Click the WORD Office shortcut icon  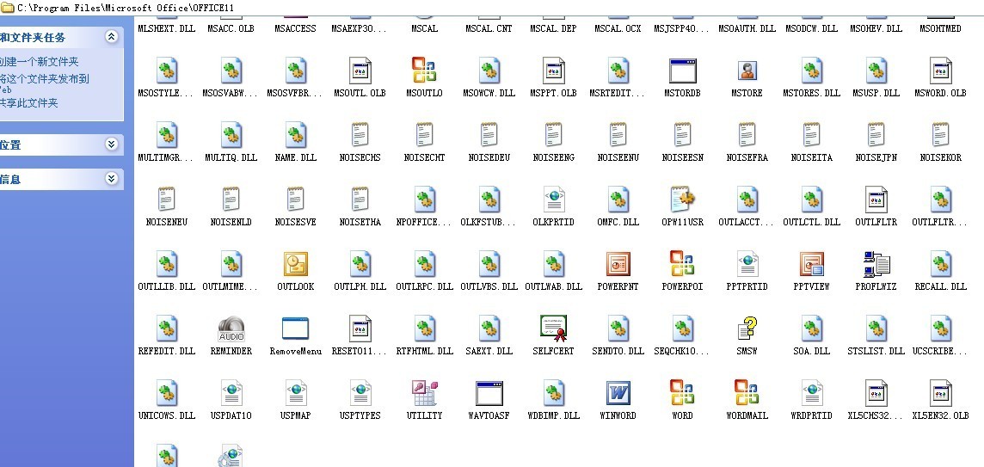coord(682,393)
